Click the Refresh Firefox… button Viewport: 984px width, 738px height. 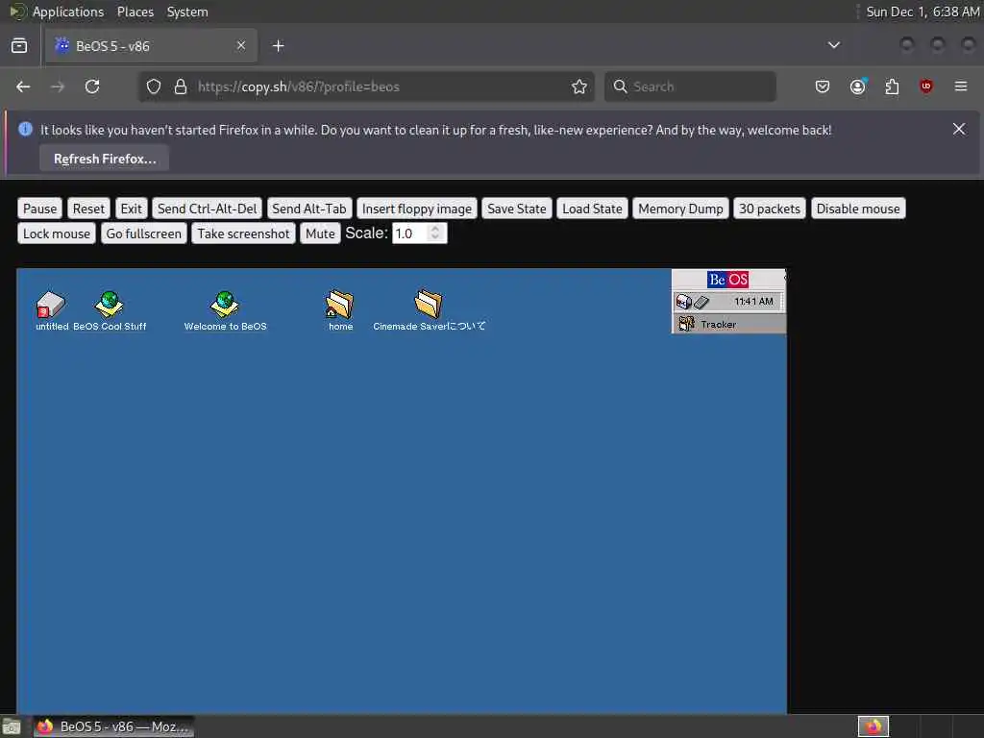104,159
